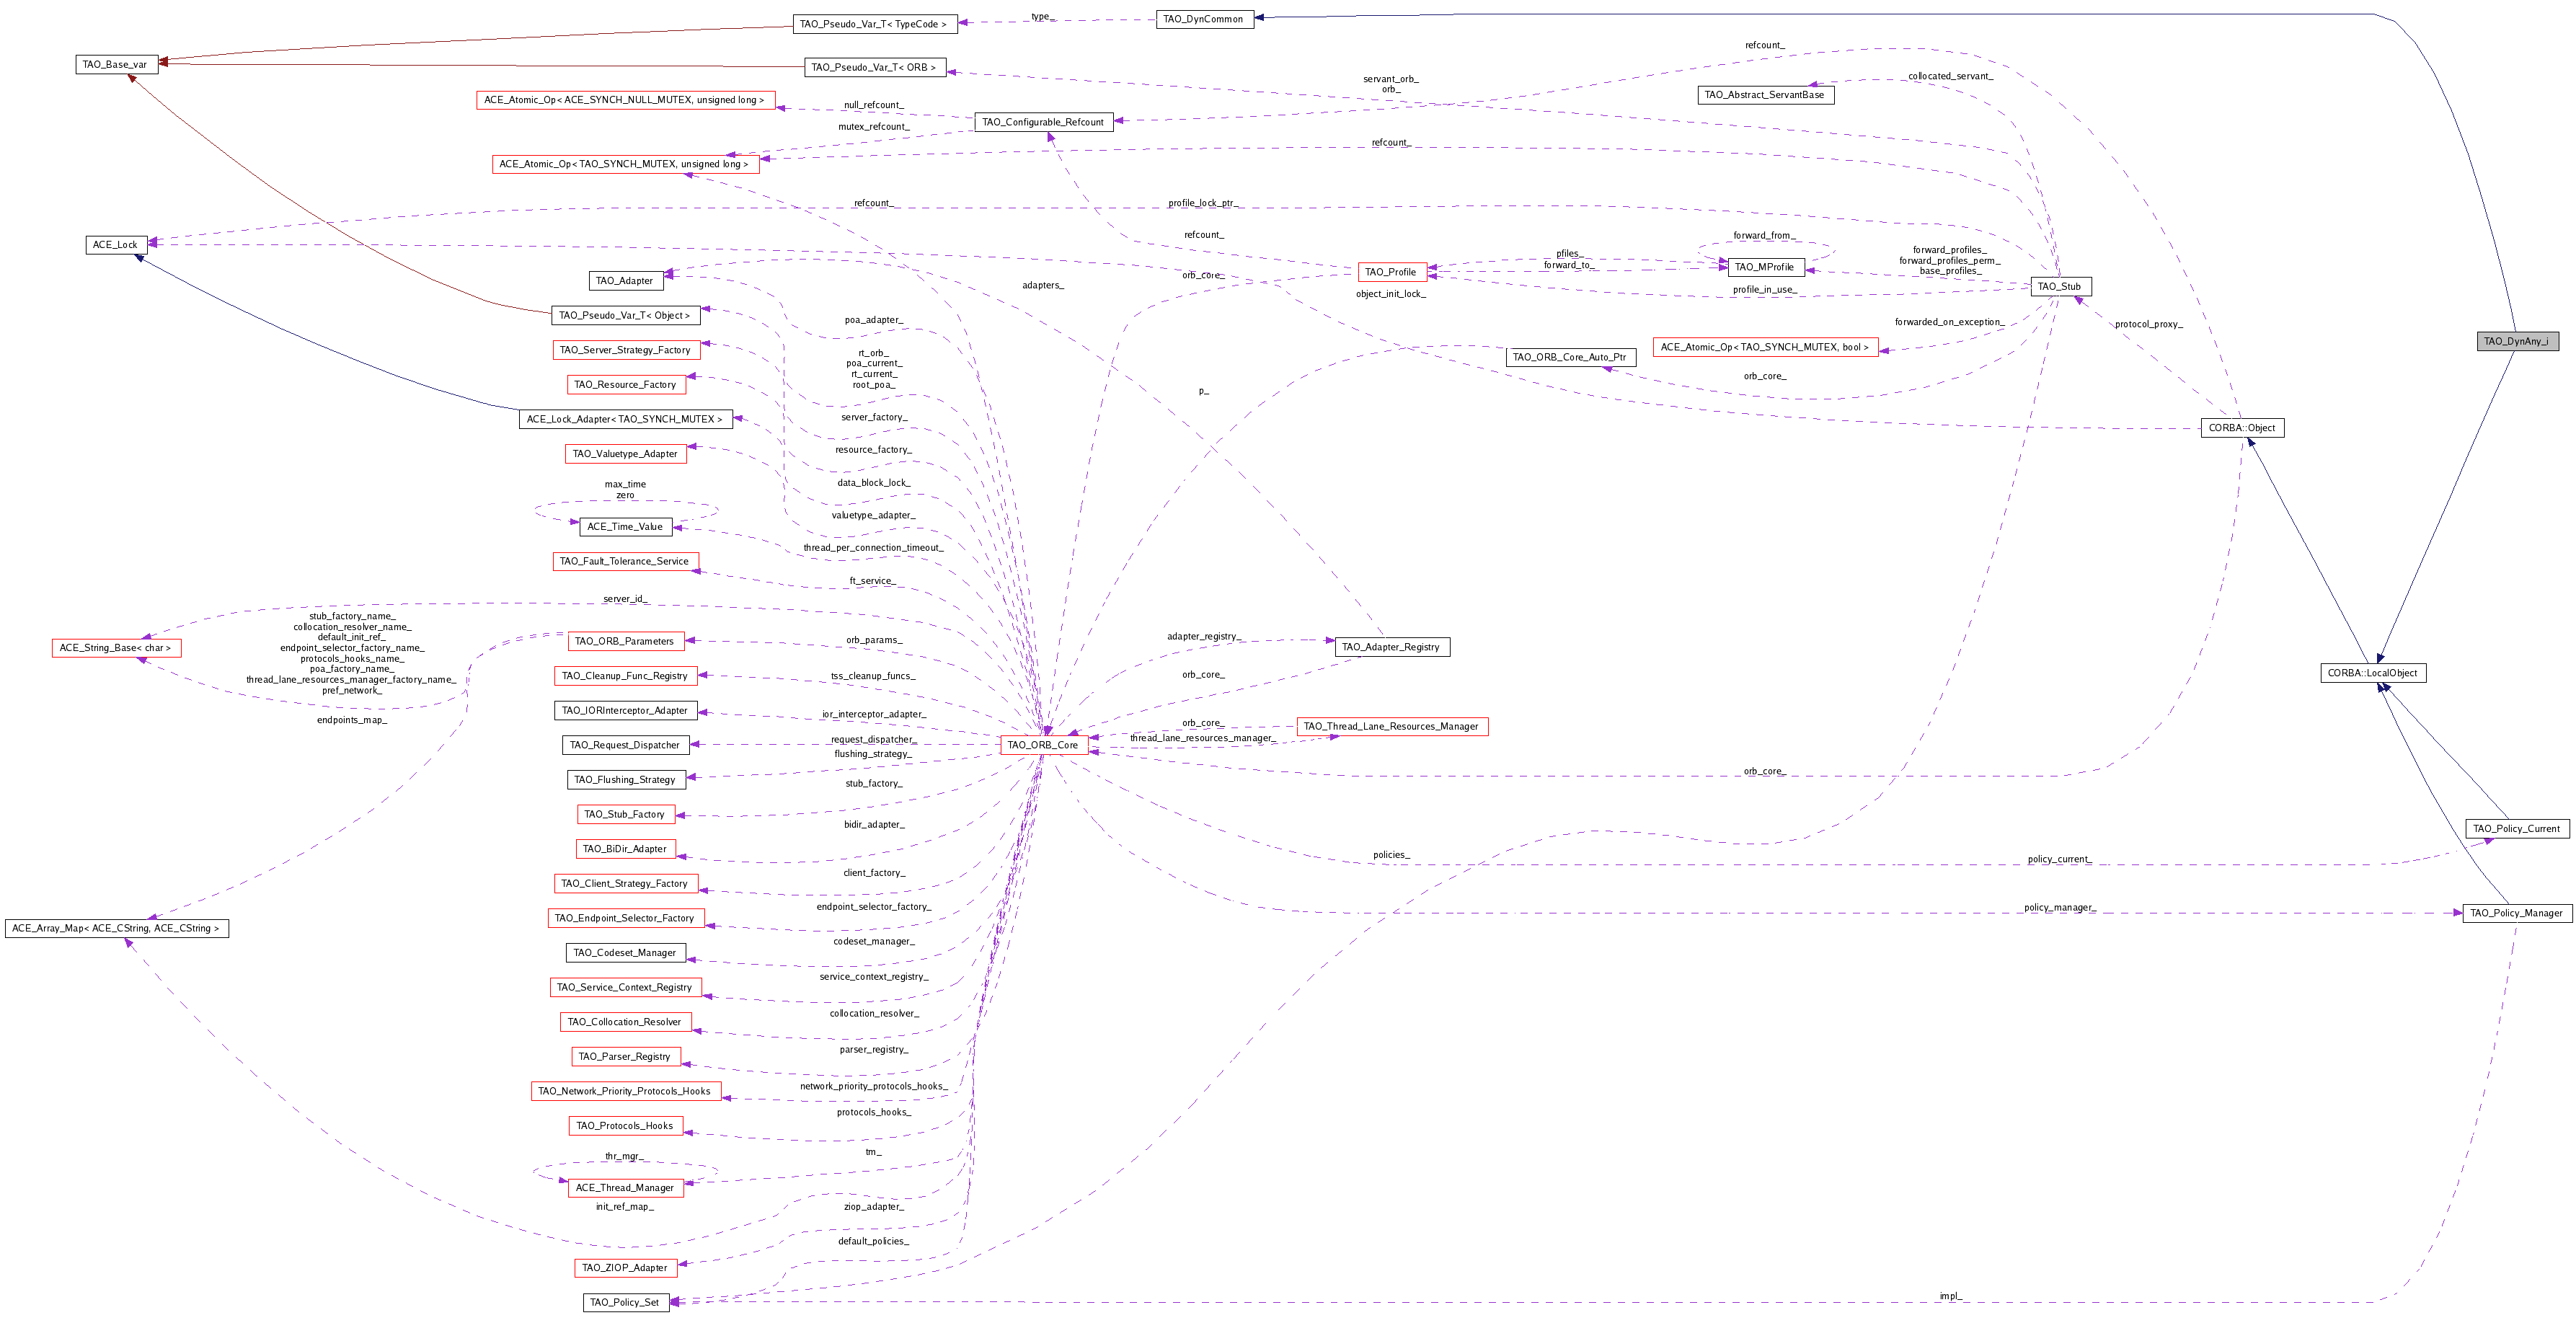2576x1323 pixels.
Task: Open the ACE_Thread_Manager class node
Action: pyautogui.click(x=625, y=1188)
